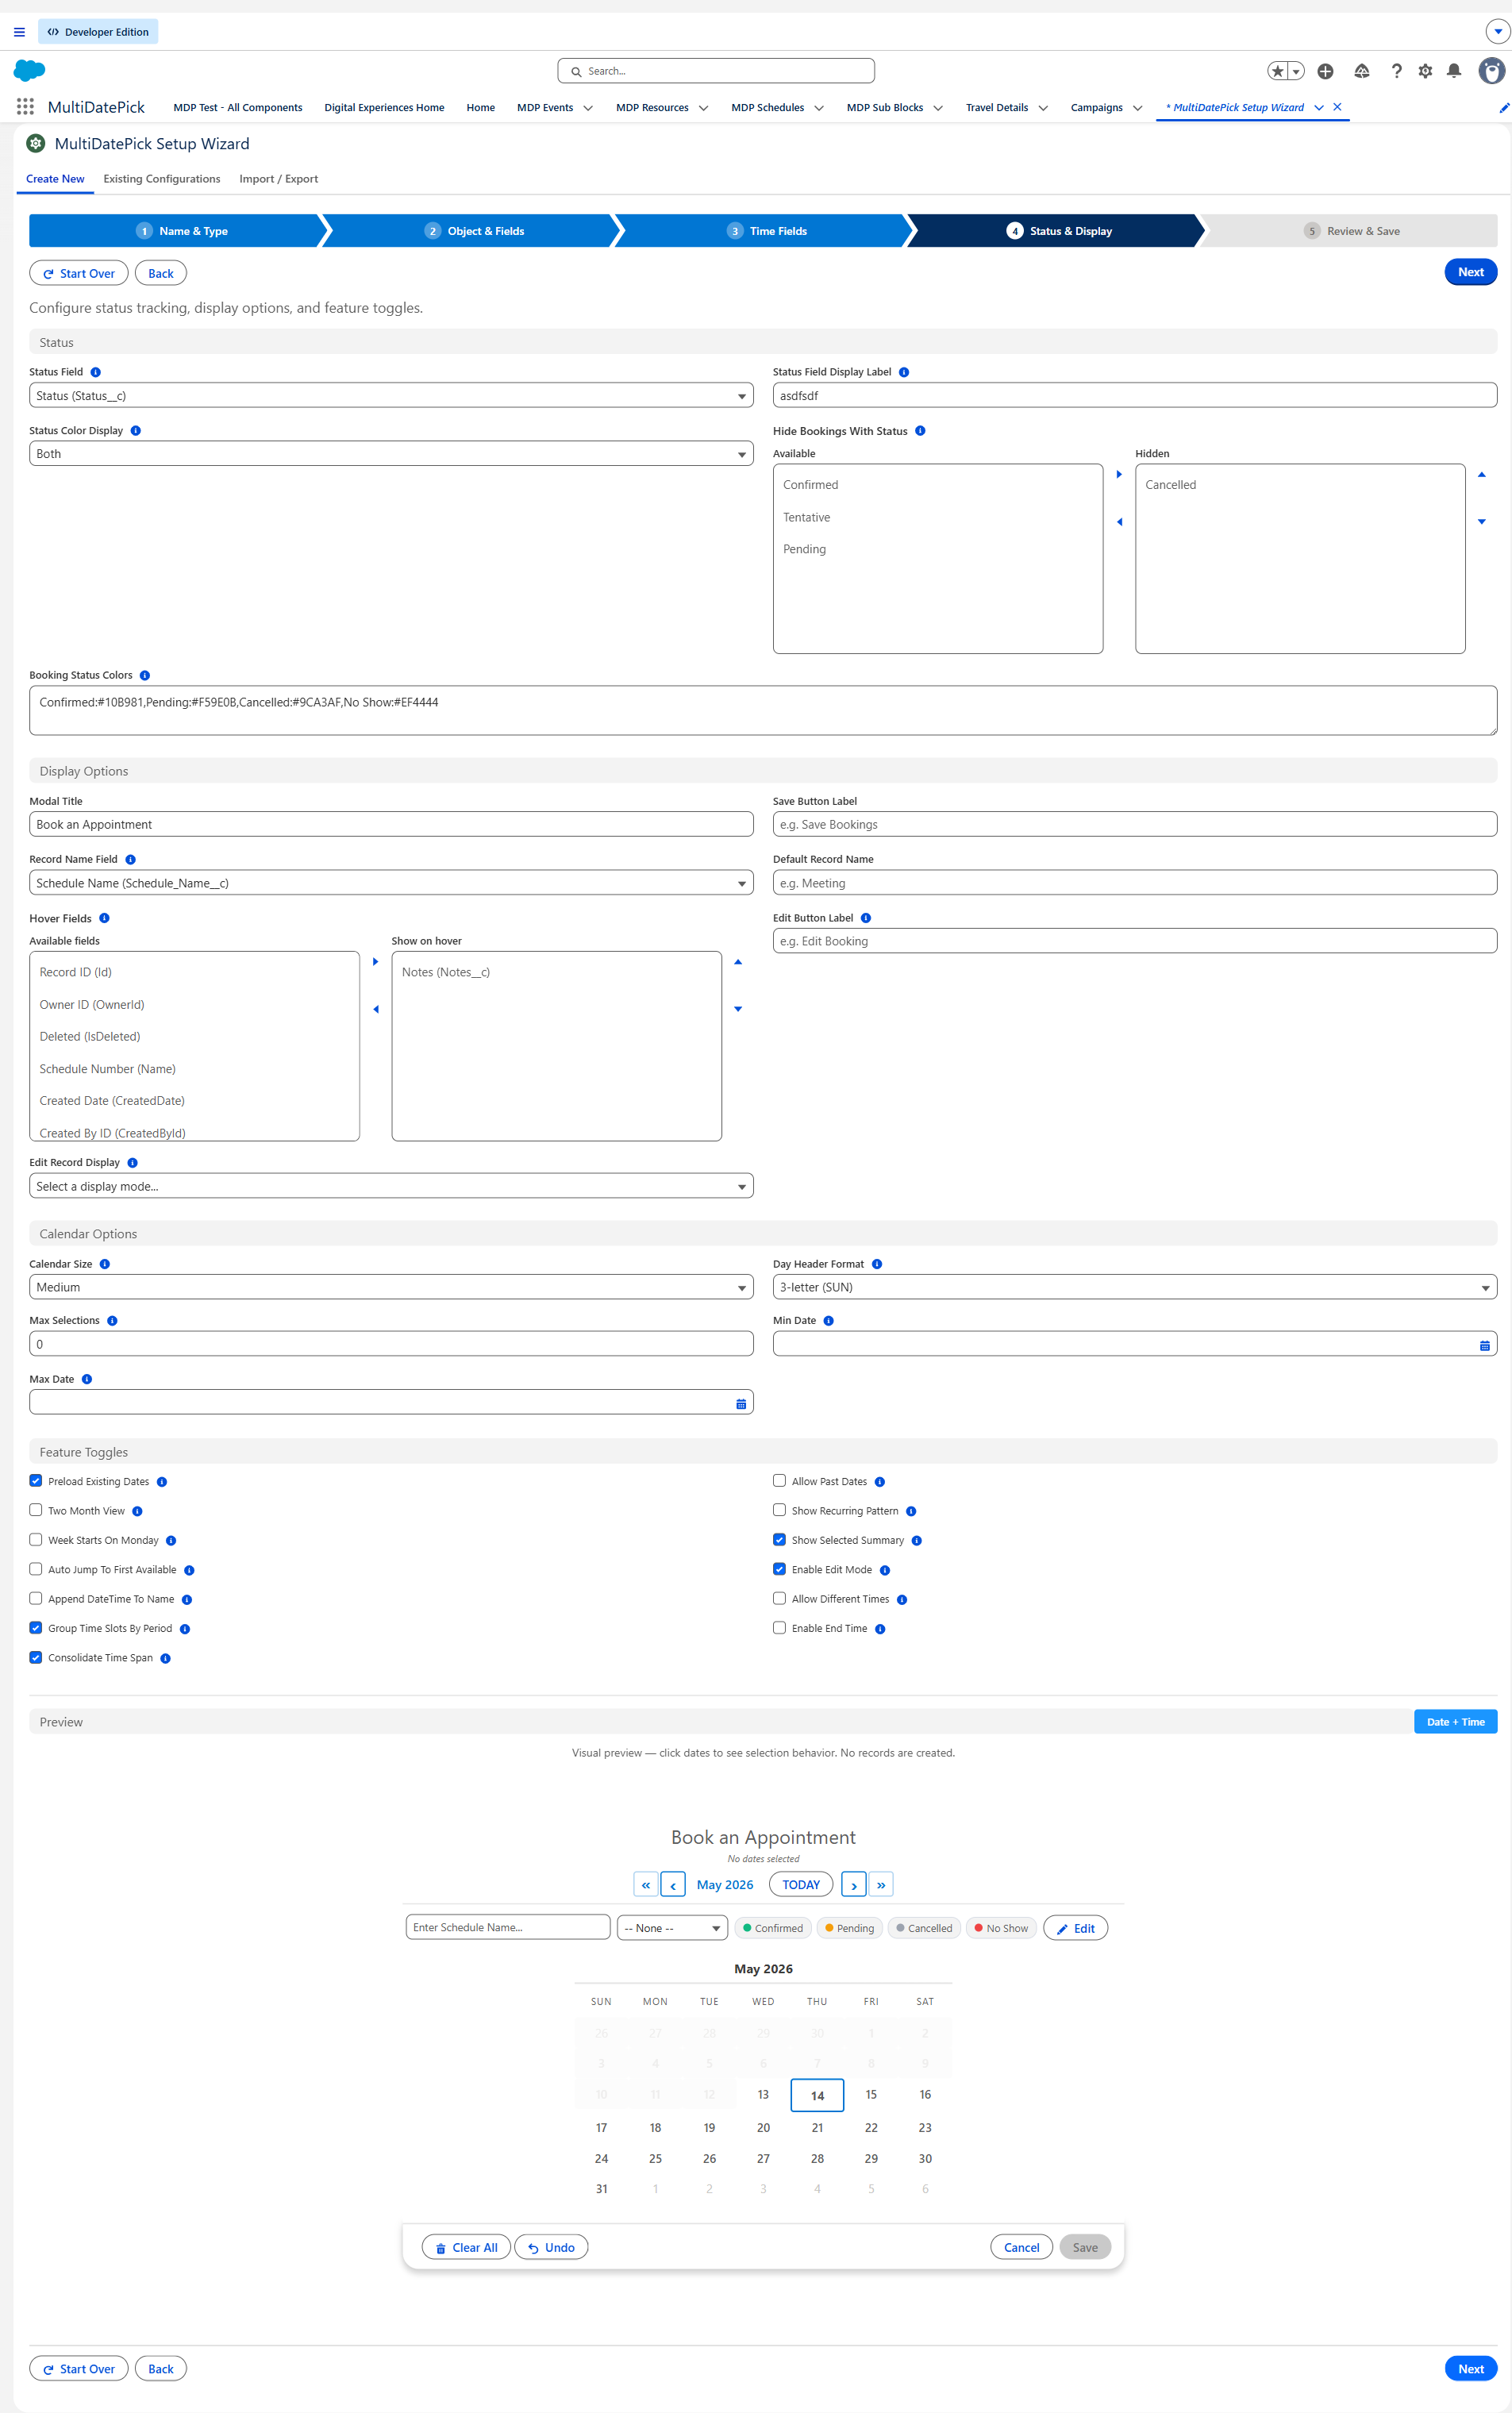Screen dimensions: 1512x2413
Task: Open the None dropdown in preview
Action: click(x=673, y=1928)
